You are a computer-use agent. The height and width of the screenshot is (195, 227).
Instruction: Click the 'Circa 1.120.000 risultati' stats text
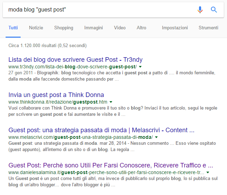coord(47,45)
